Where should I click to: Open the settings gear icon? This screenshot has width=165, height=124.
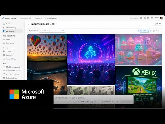click(x=148, y=18)
